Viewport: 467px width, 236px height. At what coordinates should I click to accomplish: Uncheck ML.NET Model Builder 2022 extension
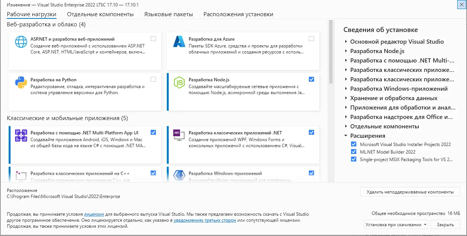click(x=353, y=152)
